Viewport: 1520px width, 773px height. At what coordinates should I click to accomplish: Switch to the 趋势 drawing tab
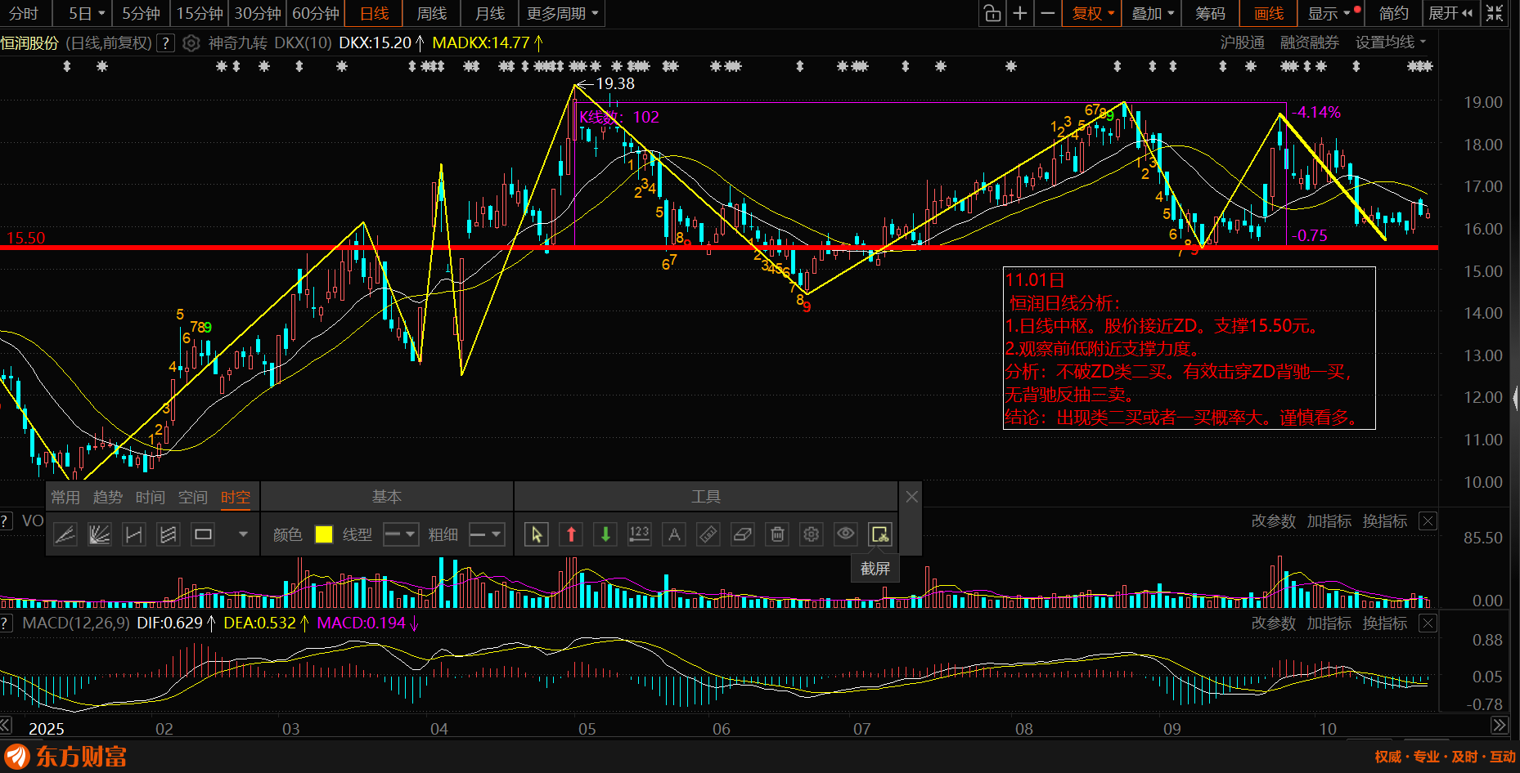[108, 497]
